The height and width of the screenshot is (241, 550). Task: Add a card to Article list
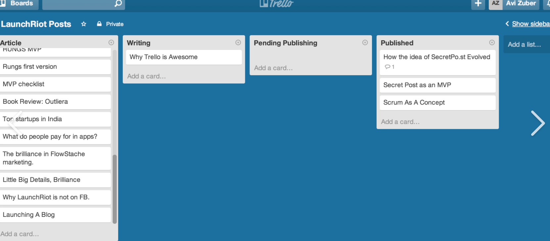[20, 234]
